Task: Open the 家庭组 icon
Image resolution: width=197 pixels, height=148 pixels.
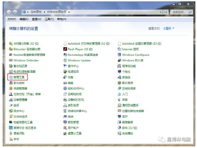Action: [x=119, y=77]
